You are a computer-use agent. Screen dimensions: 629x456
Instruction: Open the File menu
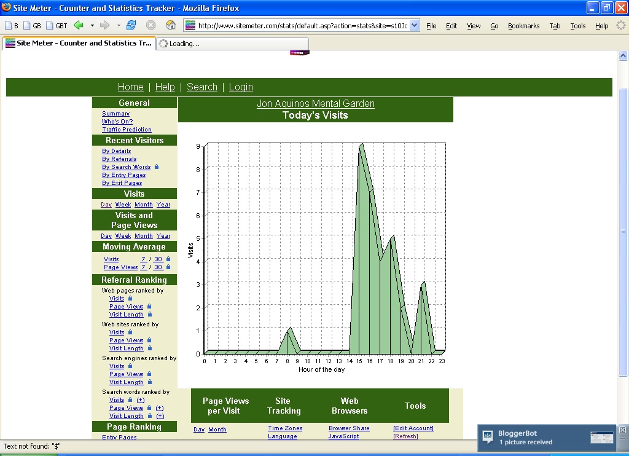(x=431, y=26)
